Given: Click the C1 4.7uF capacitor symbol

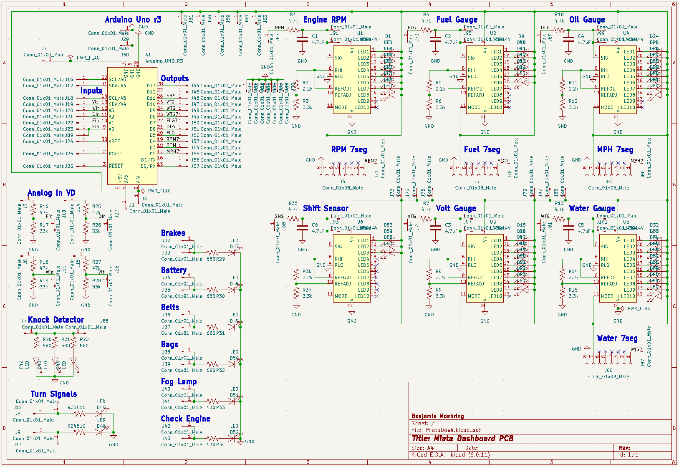Looking at the screenshot, I should pos(303,39).
